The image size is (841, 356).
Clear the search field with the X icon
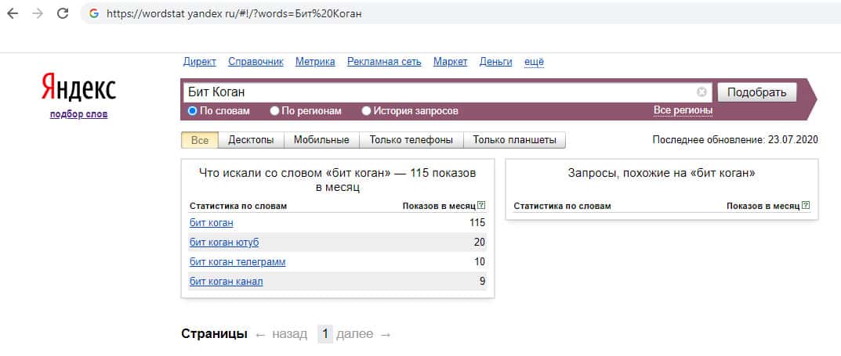coord(701,92)
